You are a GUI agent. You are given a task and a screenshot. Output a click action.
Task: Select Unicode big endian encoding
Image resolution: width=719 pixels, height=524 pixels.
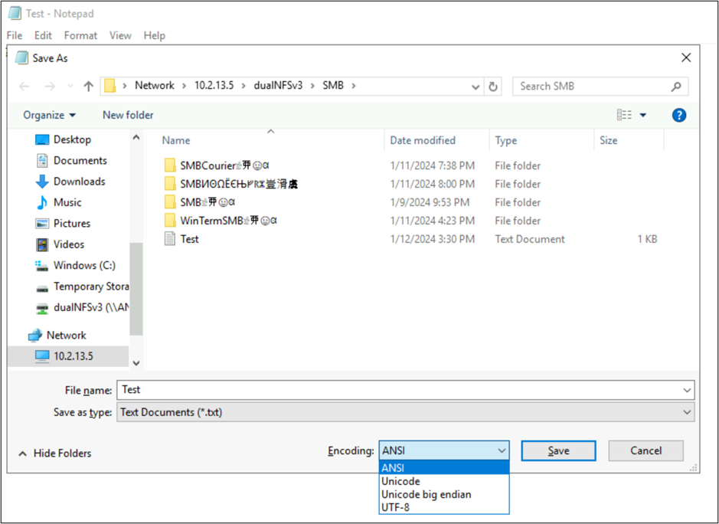(x=444, y=494)
